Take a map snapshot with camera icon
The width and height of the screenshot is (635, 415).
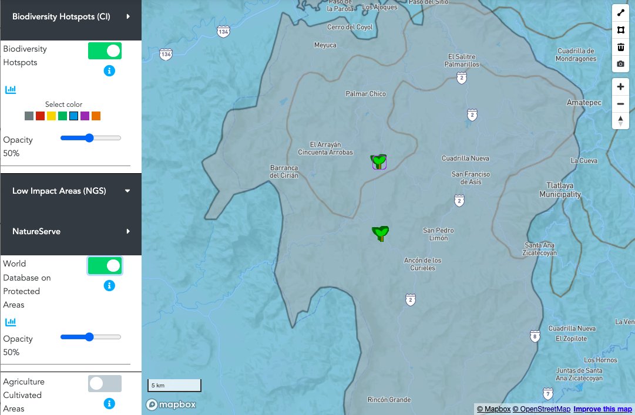[620, 64]
